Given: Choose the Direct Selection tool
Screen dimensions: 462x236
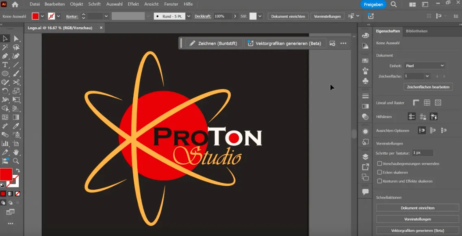Looking at the screenshot, I should click(x=16, y=39).
